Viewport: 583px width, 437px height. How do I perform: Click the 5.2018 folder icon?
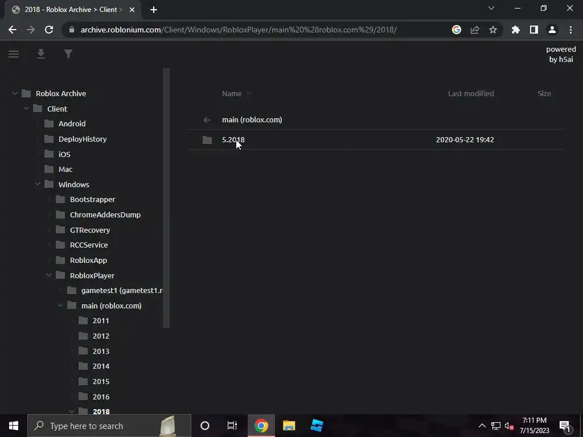click(207, 140)
